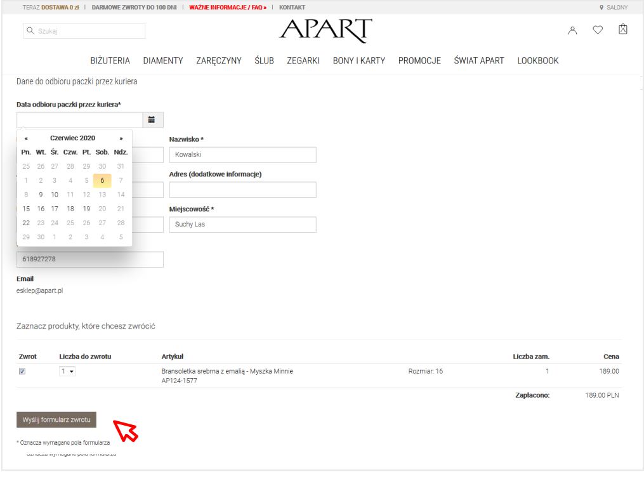Open the Biżuteria menu
Image resolution: width=644 pixels, height=484 pixels.
(110, 61)
